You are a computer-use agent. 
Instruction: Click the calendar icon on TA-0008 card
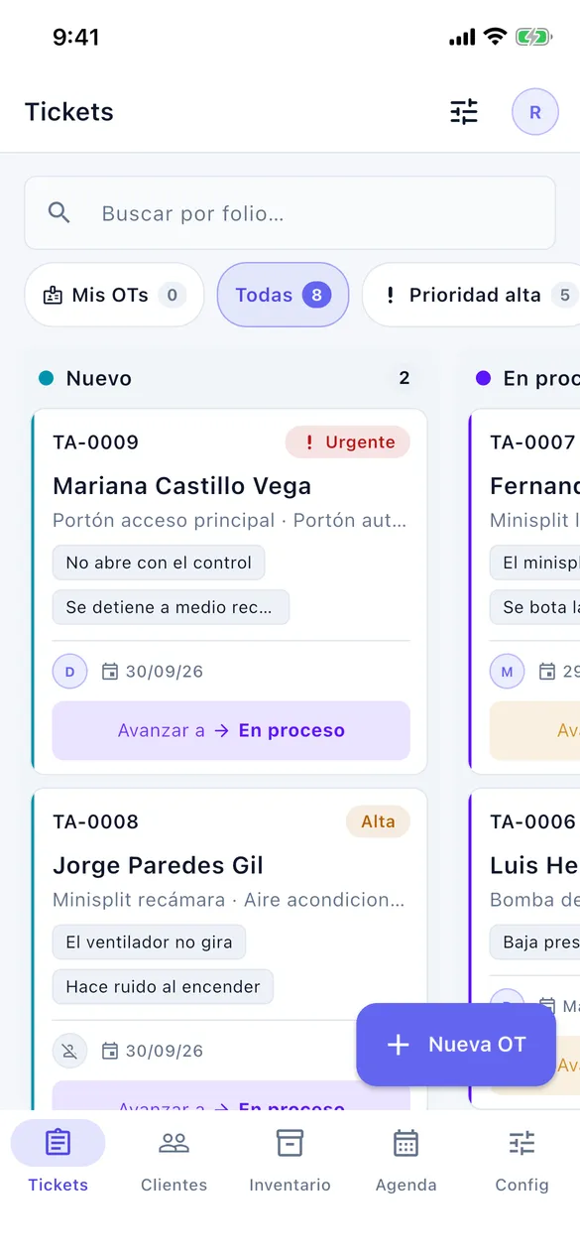[110, 1051]
